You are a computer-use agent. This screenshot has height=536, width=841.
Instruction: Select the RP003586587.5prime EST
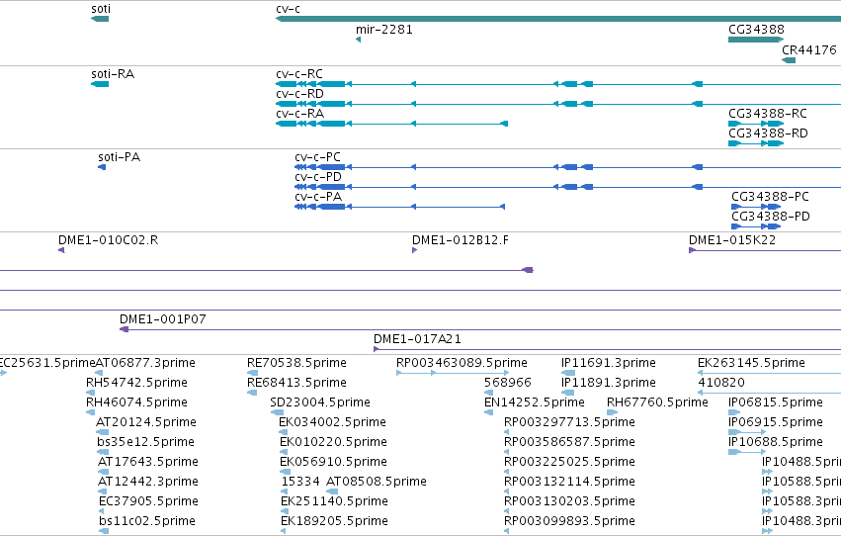click(x=506, y=452)
